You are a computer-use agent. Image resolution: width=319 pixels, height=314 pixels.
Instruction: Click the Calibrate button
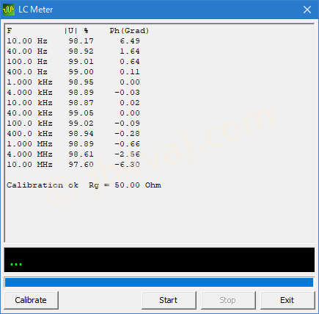(x=31, y=300)
